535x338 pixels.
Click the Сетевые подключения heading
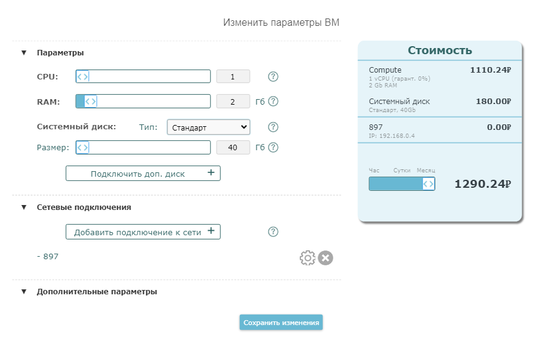84,207
